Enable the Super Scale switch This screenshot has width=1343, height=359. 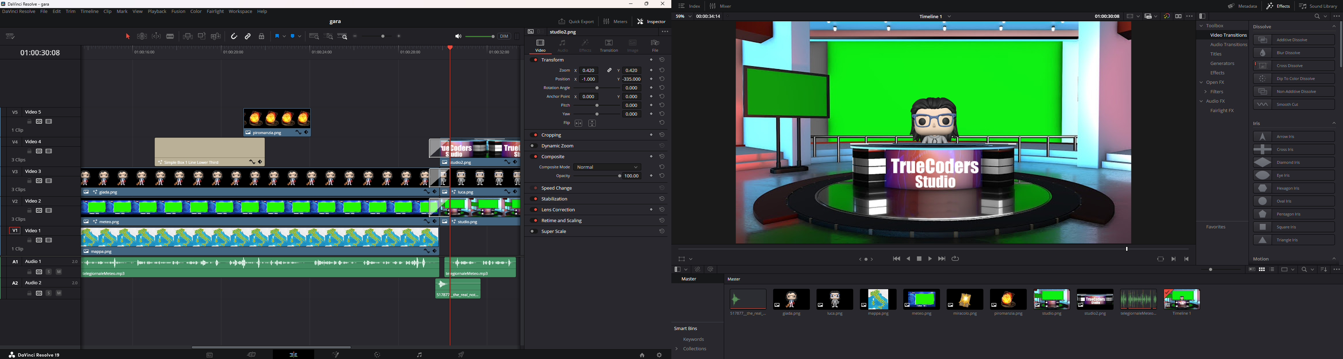pos(535,231)
